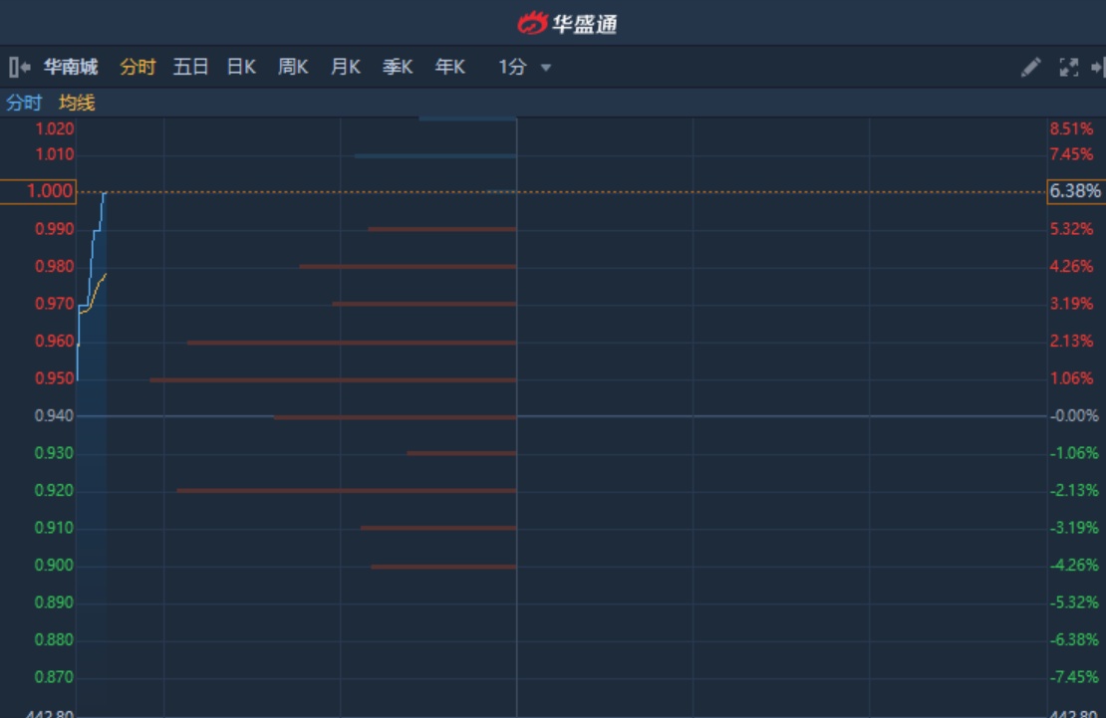Click the volume bar at 0.920 level
Screen dimensions: 1106x718
click(x=347, y=490)
